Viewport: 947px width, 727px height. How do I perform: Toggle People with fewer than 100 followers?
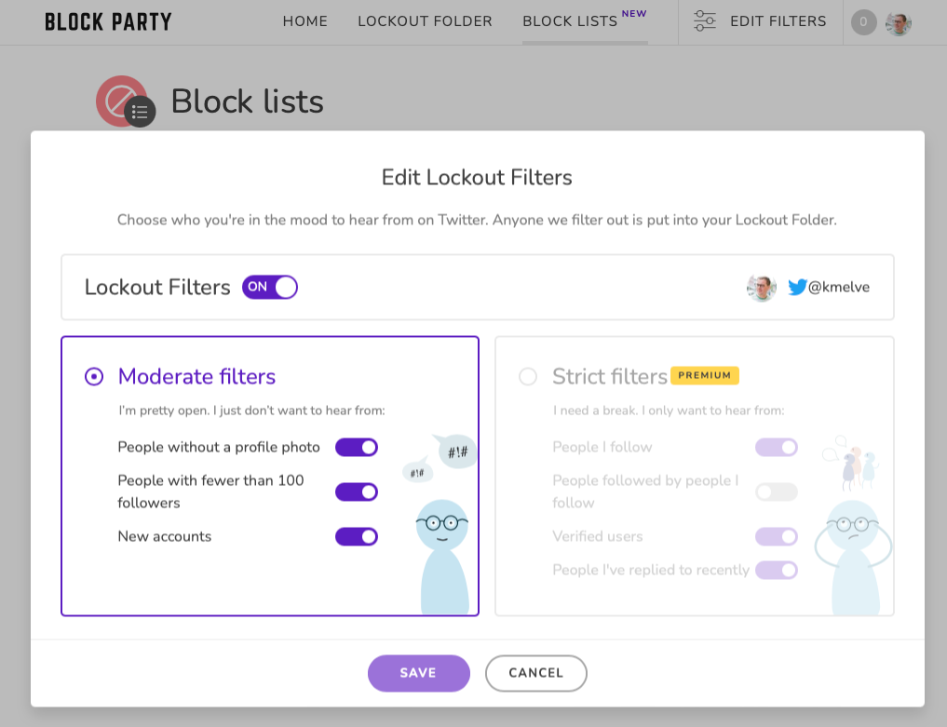[x=357, y=491]
